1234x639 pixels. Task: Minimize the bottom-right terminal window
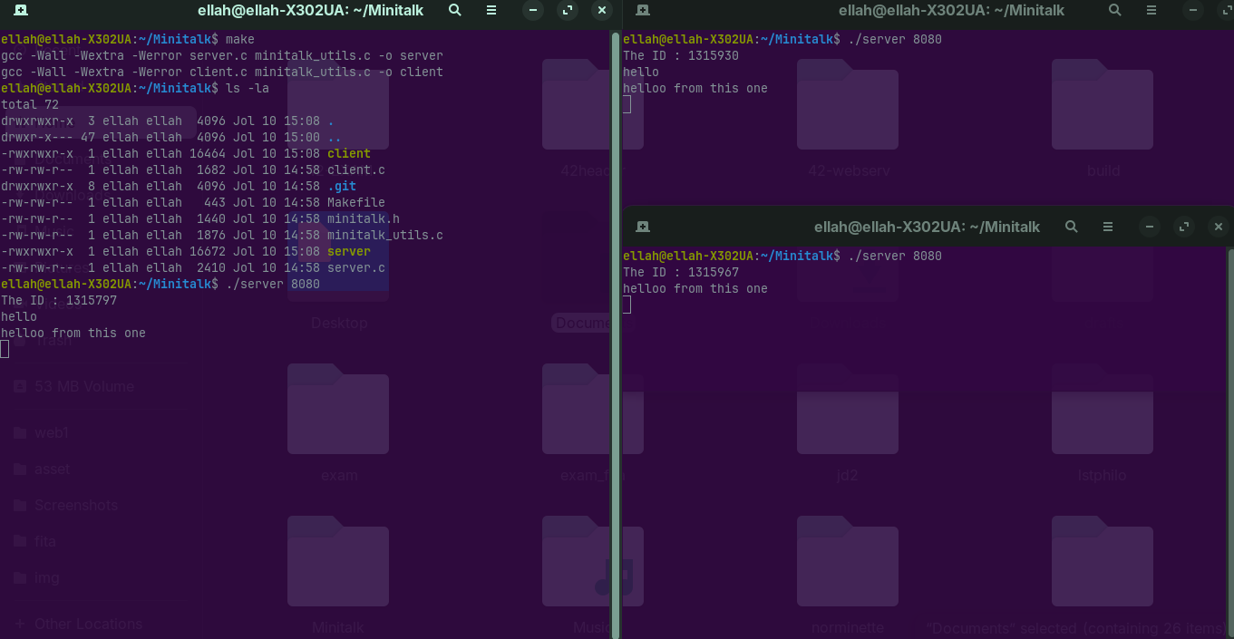point(1150,227)
